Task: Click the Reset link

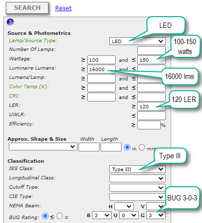Action: [x=63, y=8]
